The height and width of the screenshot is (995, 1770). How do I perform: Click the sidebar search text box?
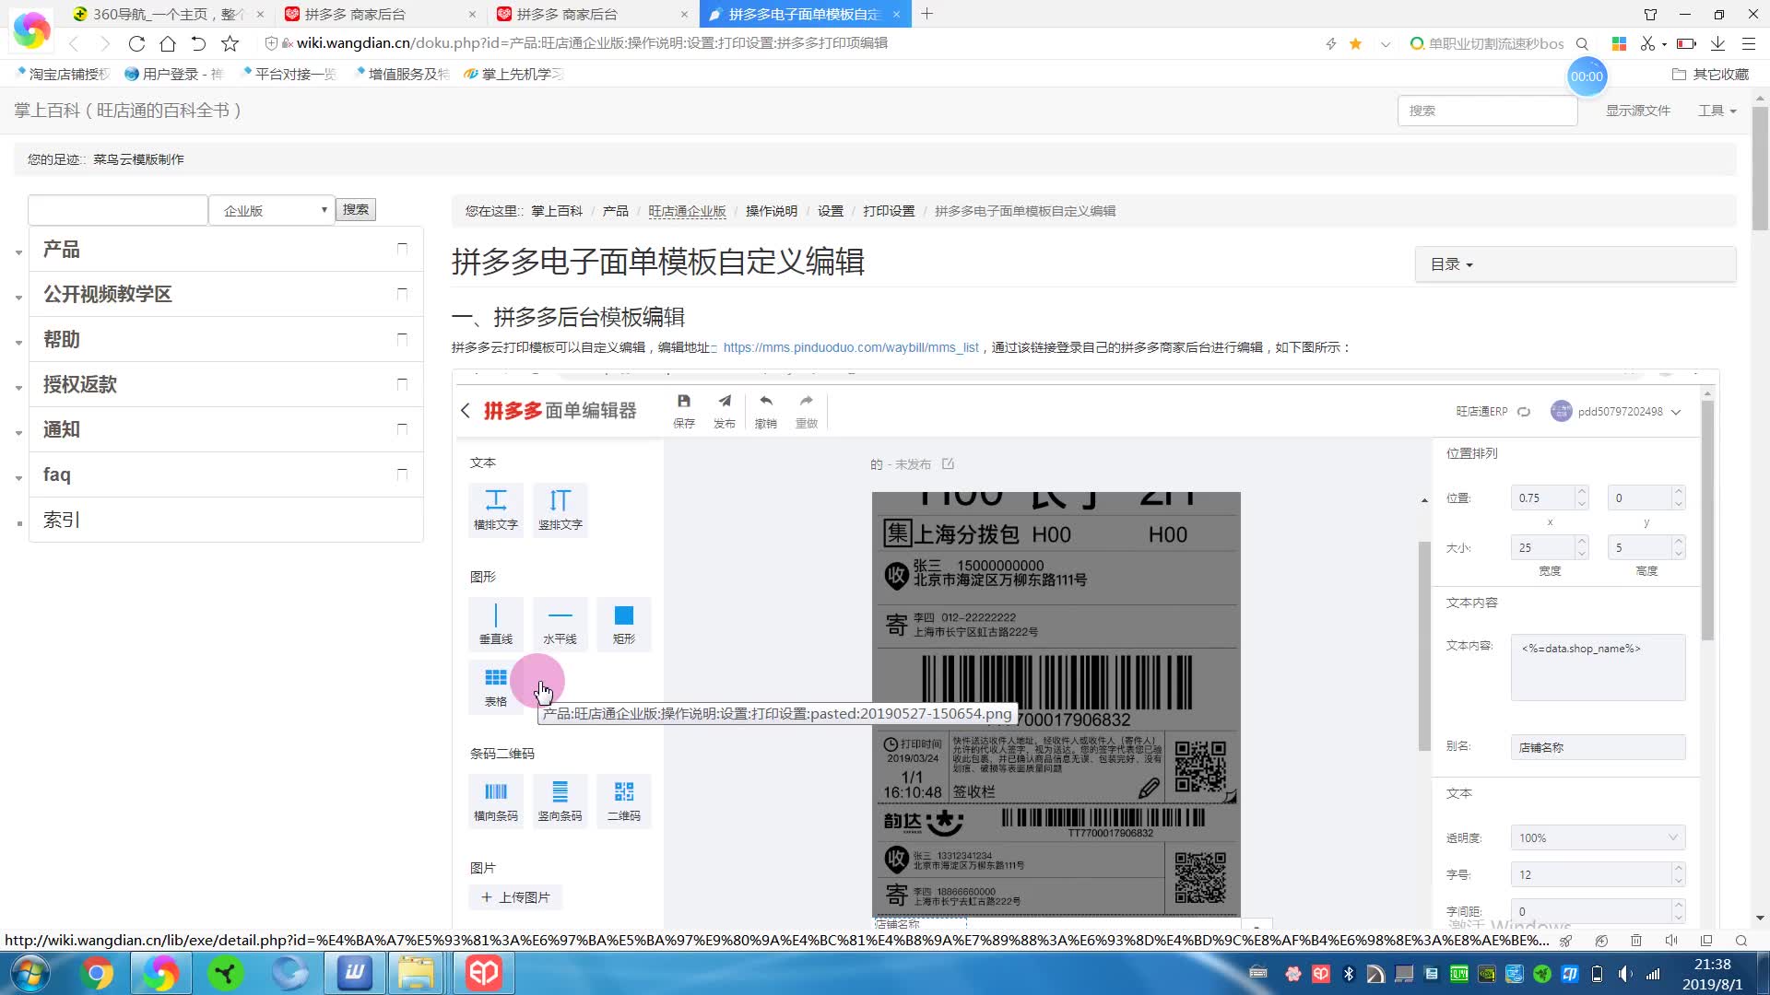click(118, 210)
